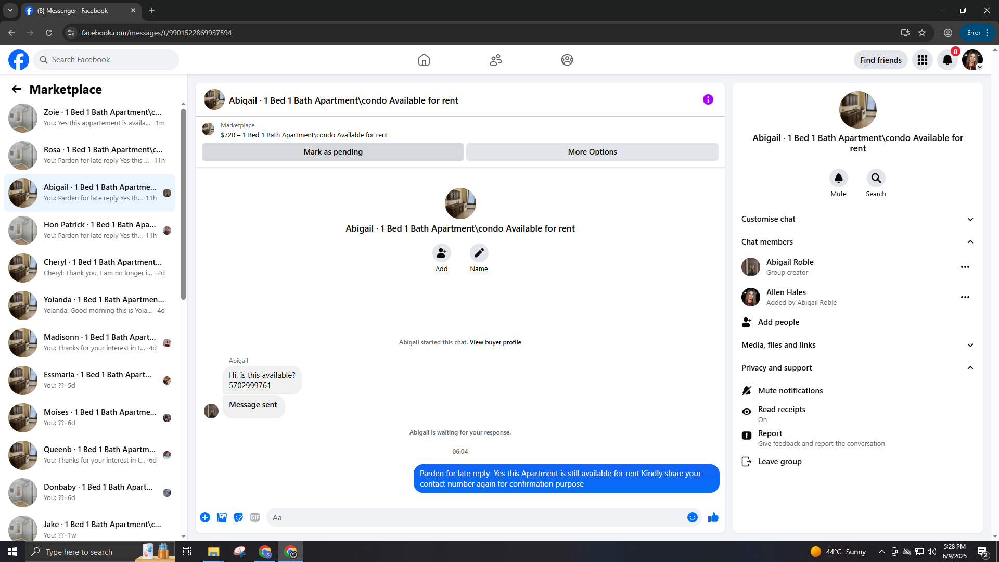Collapse Privacy and support section
This screenshot has height=562, width=999.
(x=858, y=368)
